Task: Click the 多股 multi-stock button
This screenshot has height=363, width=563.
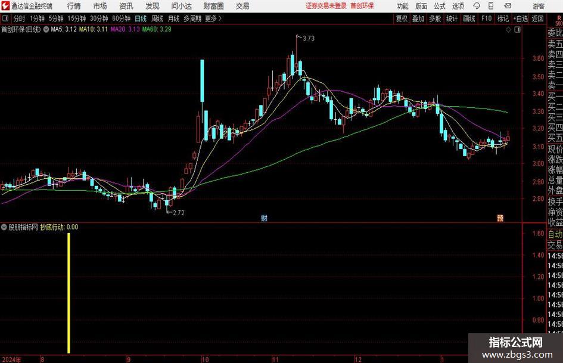Action: 435,18
